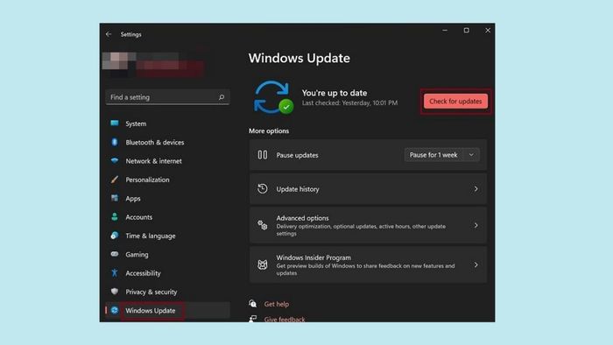Open Windows Insider Program settings
Screen dimensions: 613x345
point(368,264)
